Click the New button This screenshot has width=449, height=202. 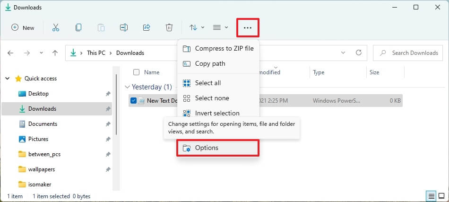[x=23, y=27]
